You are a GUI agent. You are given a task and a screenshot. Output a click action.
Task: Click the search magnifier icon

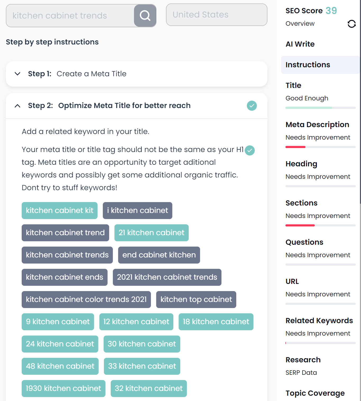[145, 16]
